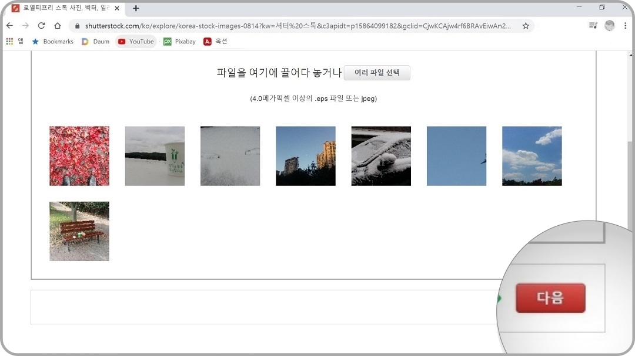Select the park bench photo thumbnail
Image resolution: width=635 pixels, height=356 pixels.
pyautogui.click(x=79, y=231)
